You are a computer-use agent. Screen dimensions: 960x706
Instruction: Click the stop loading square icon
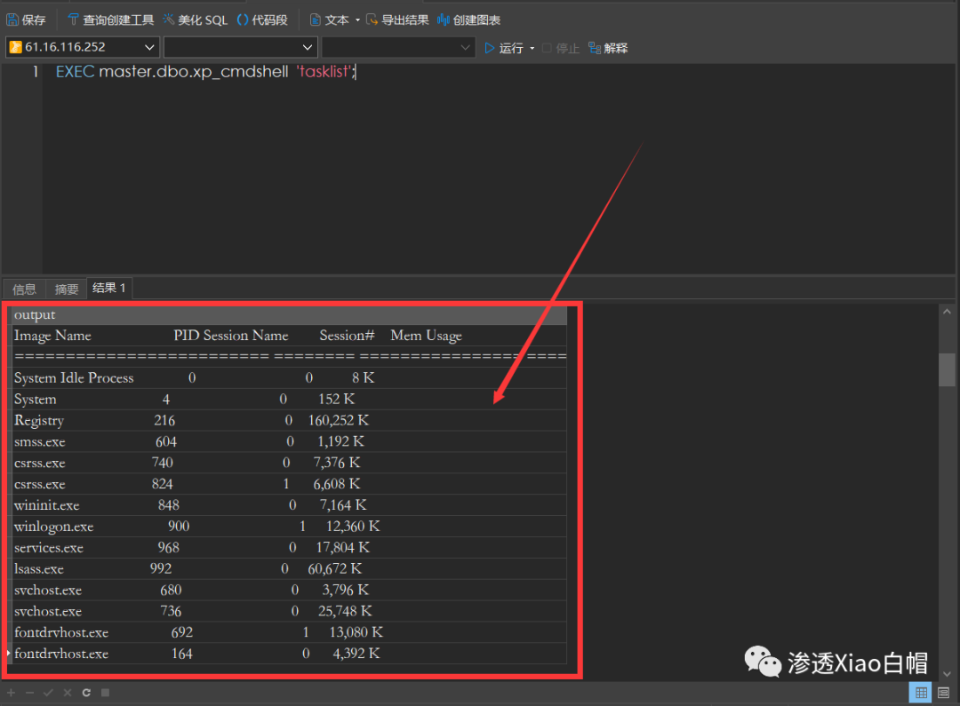(105, 693)
